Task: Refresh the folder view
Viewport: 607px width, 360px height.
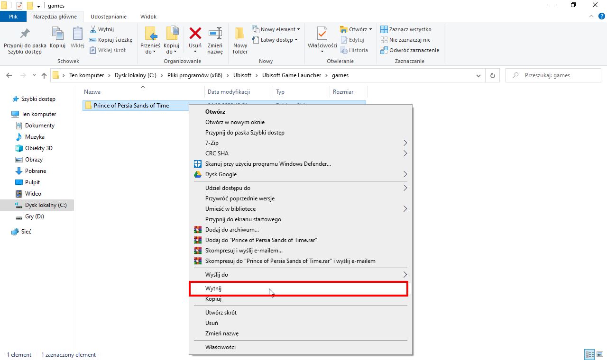Action: tap(492, 75)
